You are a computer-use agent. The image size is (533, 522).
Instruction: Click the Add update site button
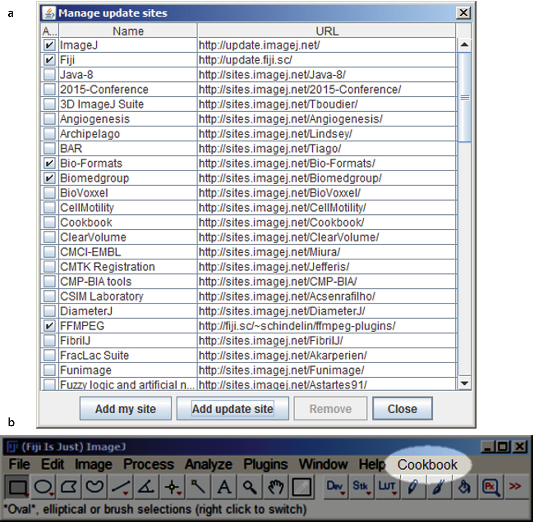233,409
